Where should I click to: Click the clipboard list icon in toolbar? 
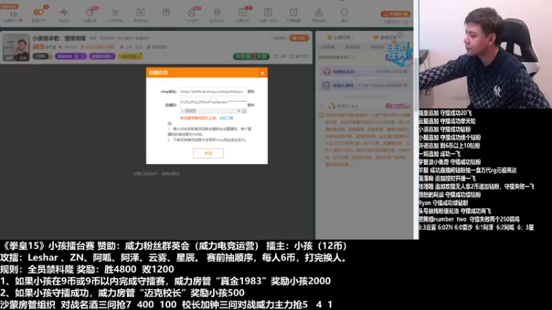(x=268, y=12)
